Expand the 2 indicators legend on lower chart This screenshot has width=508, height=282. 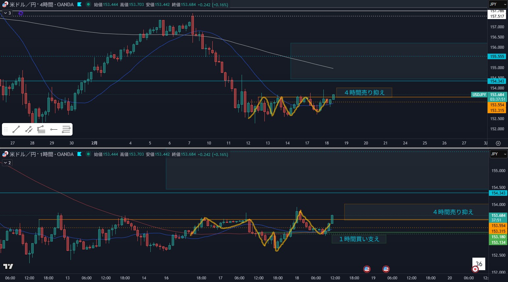[x=7, y=163]
